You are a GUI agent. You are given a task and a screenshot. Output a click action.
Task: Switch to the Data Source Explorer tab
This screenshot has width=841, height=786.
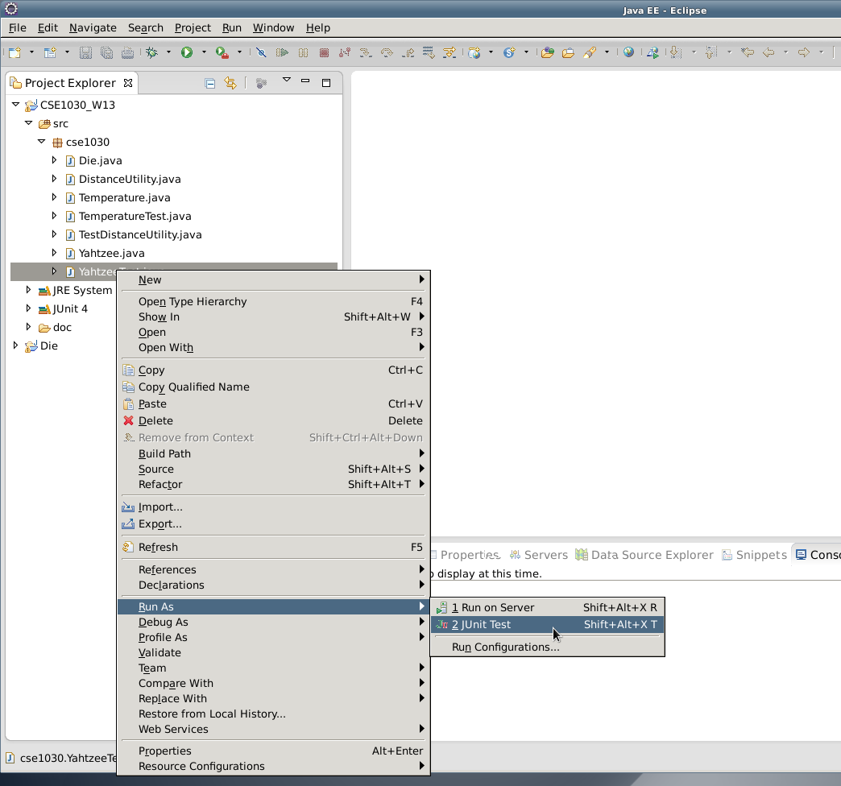click(644, 555)
